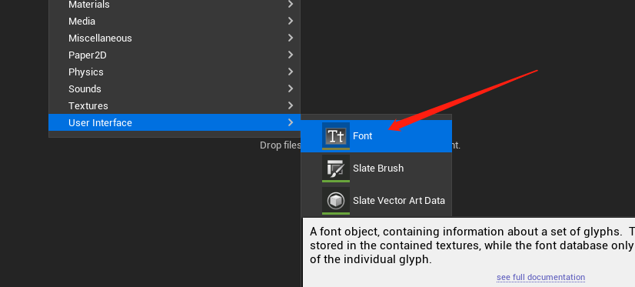Expand the chevron beside Sounds
The image size is (635, 287).
291,88
